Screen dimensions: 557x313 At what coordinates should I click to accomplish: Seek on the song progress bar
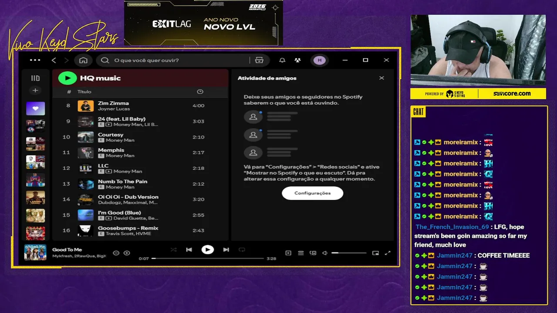(208, 258)
